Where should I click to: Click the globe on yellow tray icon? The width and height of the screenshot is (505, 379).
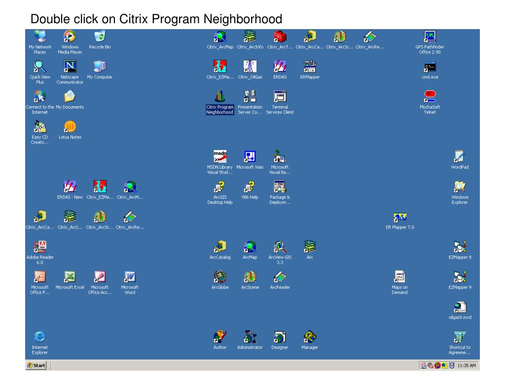445,366
